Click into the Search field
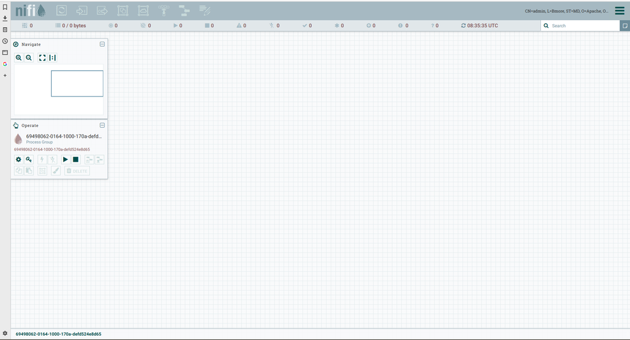630x340 pixels. click(580, 26)
